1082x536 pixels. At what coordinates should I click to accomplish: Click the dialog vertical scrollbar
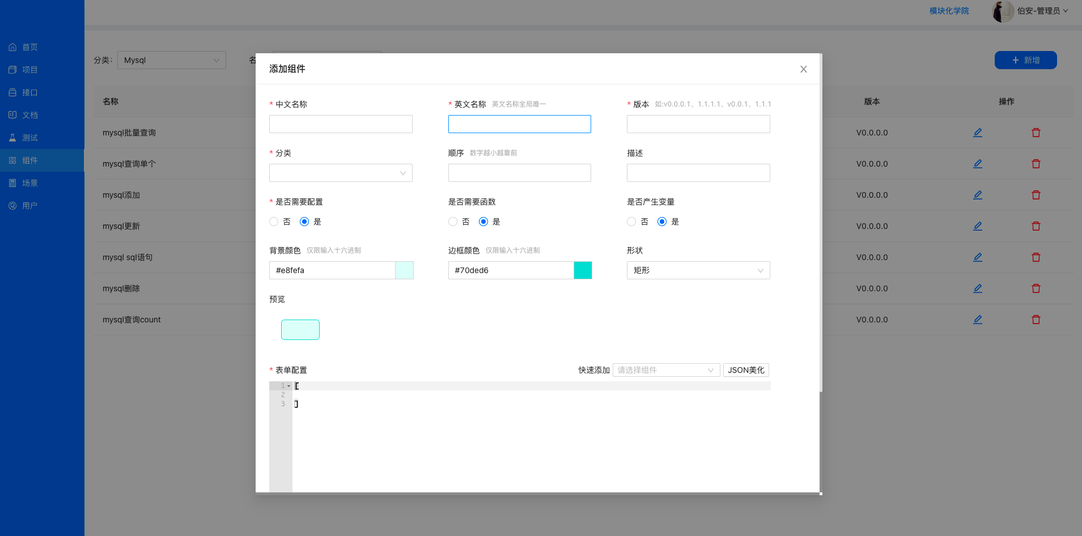[821, 222]
